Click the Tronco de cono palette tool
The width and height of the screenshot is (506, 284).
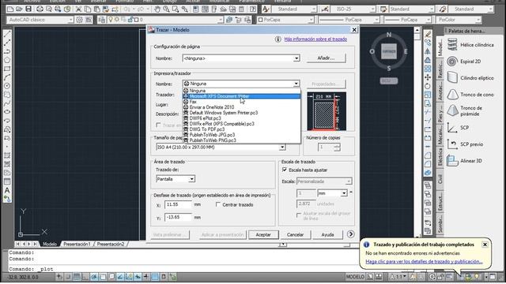coord(470,95)
